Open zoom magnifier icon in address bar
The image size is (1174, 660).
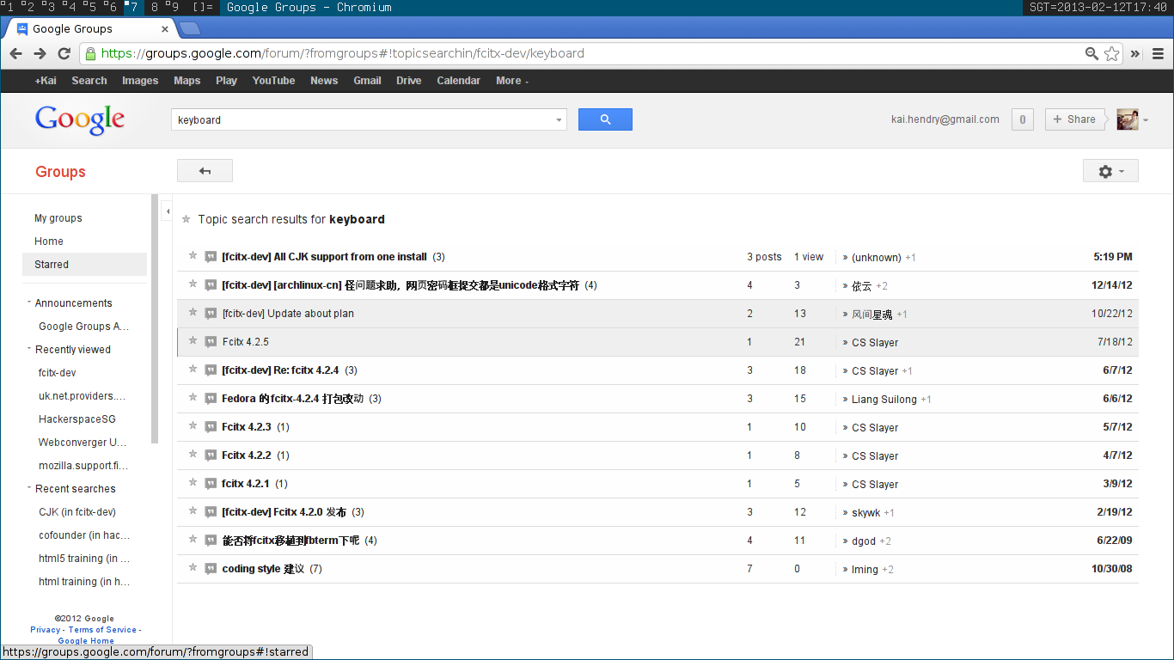pyautogui.click(x=1091, y=53)
